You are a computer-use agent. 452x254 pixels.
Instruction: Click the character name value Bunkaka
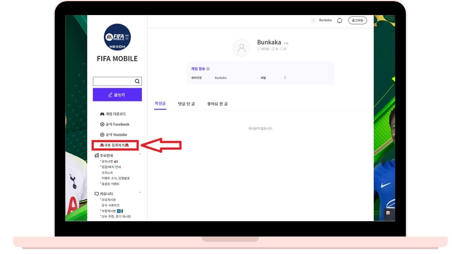pos(221,78)
